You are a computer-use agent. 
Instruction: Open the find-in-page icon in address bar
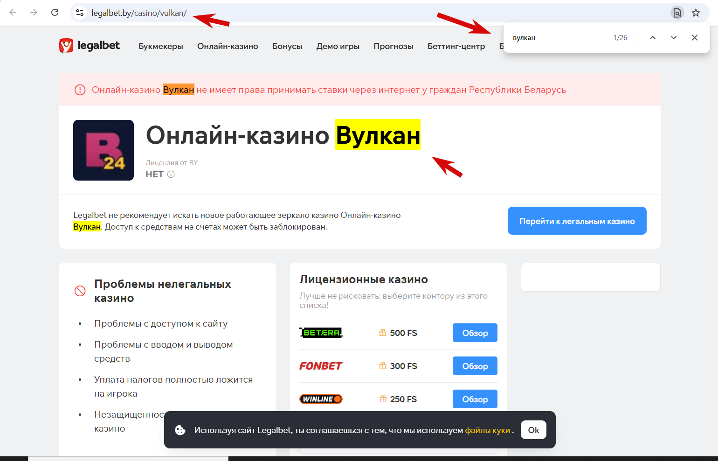(677, 13)
